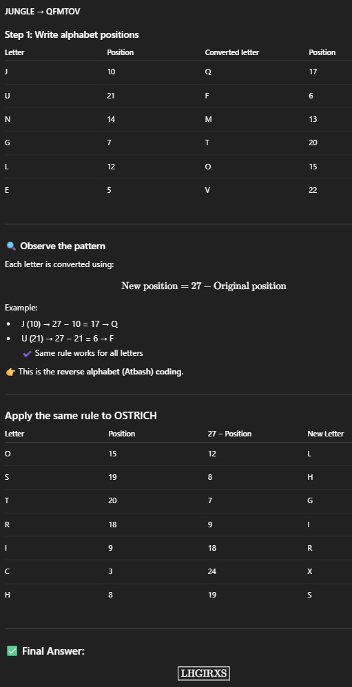Click the Apply the same rule to OSTRICH heading
The image size is (352, 687).
pyautogui.click(x=81, y=415)
